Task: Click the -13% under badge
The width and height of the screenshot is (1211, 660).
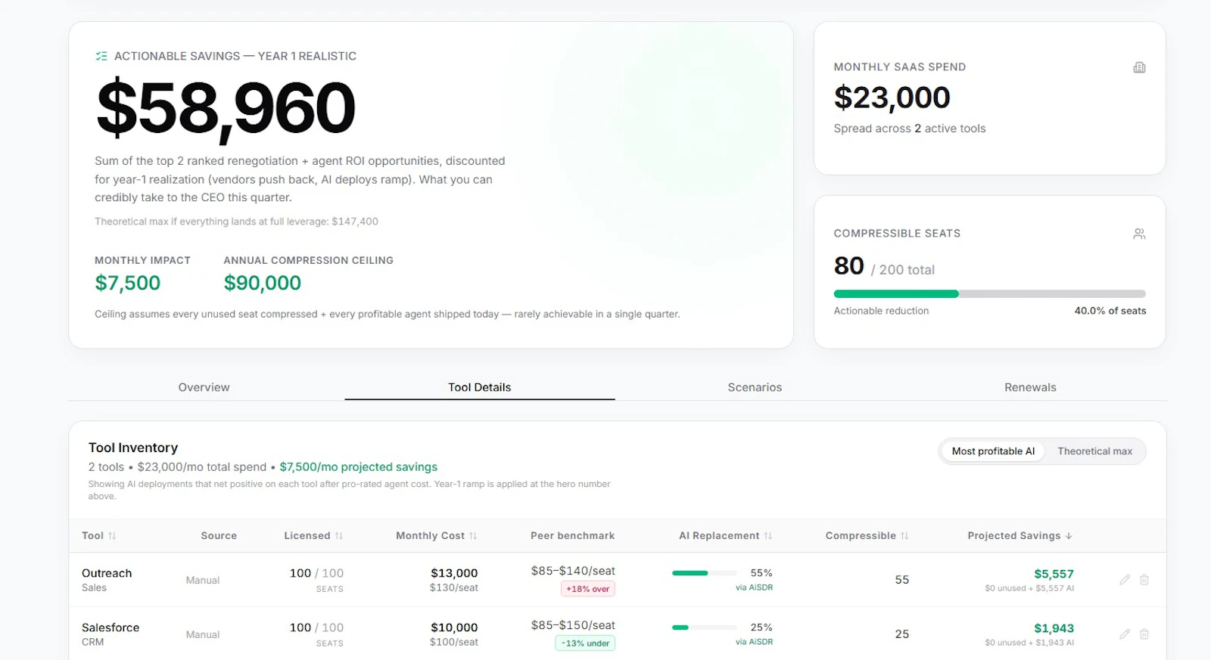Action: 585,643
